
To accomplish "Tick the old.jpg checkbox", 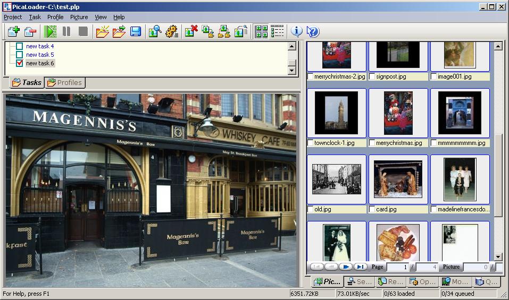I will (310, 209).
